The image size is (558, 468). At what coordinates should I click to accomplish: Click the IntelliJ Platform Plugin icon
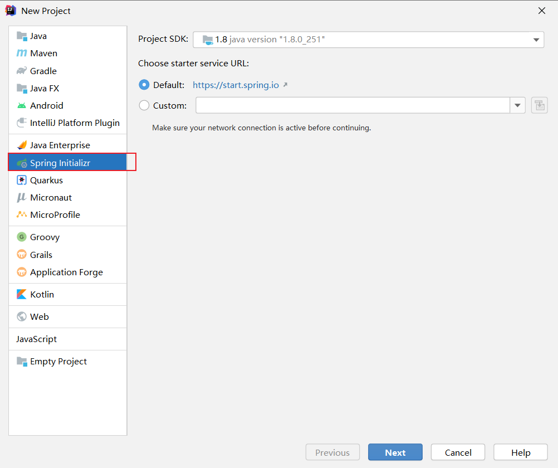pos(22,123)
